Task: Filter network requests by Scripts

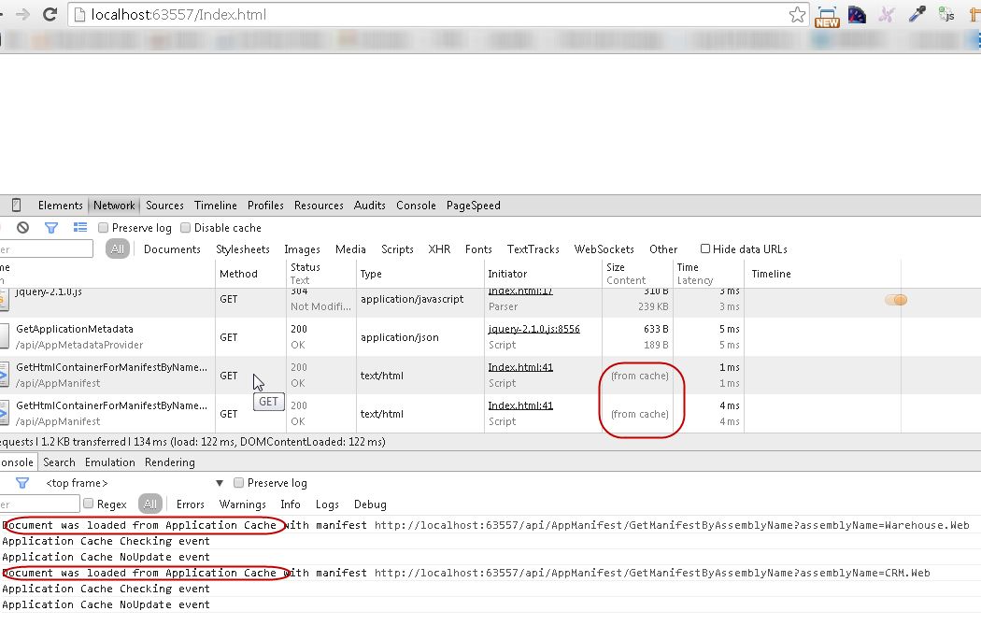Action: point(397,249)
